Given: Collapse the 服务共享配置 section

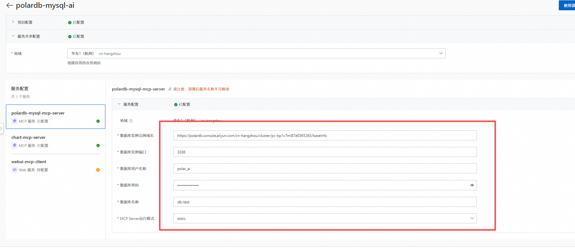Looking at the screenshot, I should point(13,36).
